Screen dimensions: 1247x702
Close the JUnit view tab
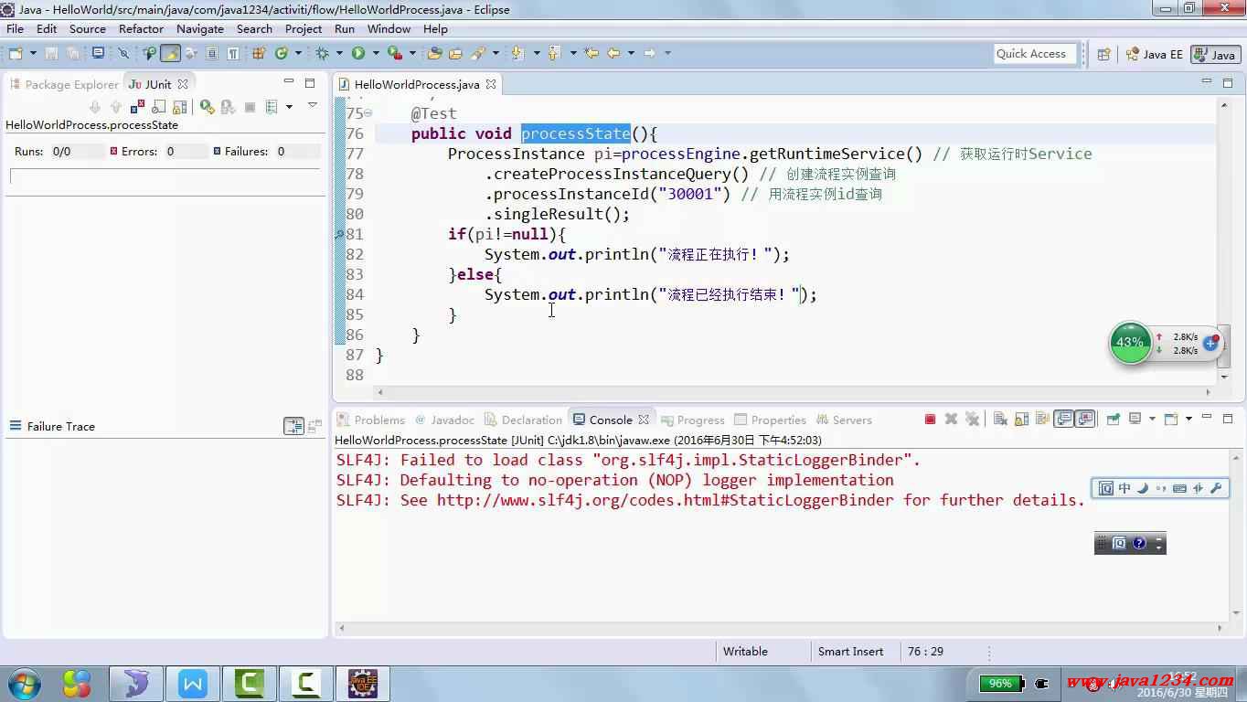tap(183, 84)
